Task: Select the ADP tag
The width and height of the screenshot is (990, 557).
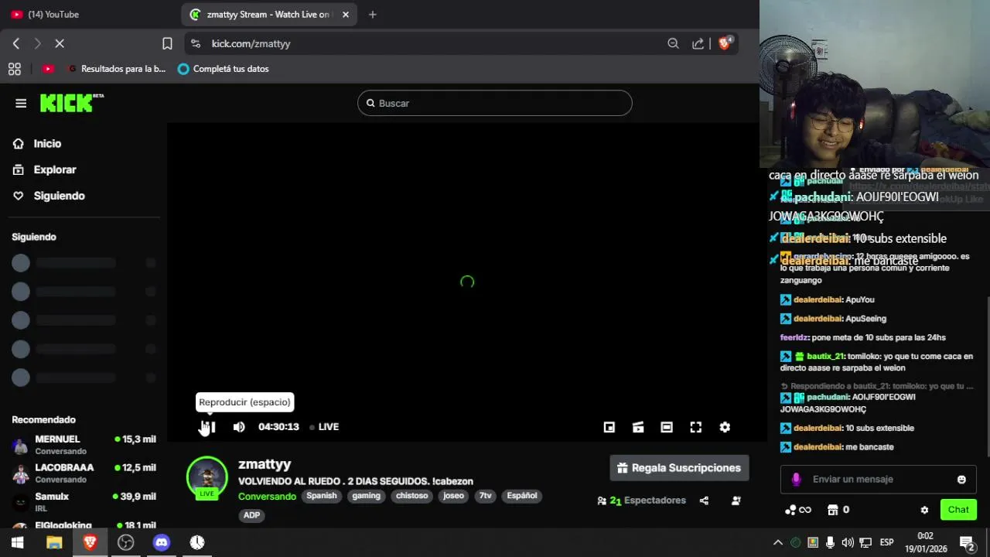Action: 252,515
